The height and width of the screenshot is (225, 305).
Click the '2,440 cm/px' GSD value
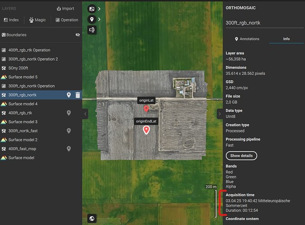click(x=237, y=88)
